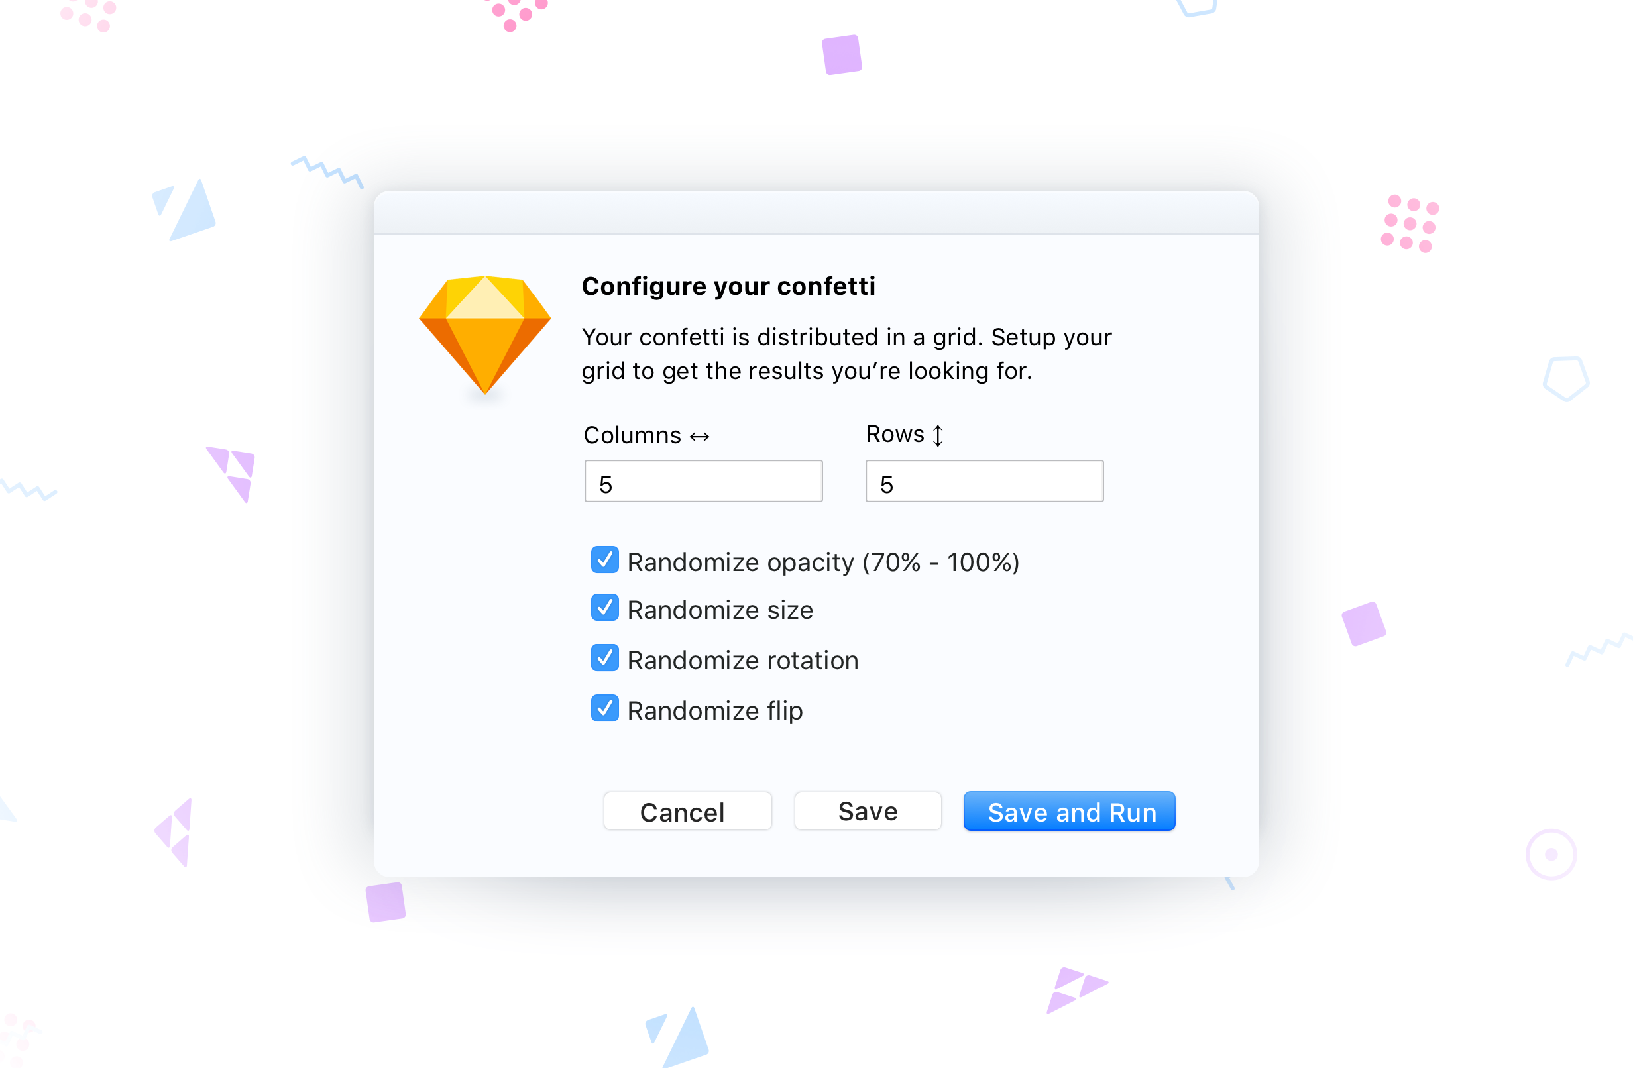This screenshot has height=1068, width=1633.
Task: Click the blue checkmark on Randomize size
Action: (x=603, y=608)
